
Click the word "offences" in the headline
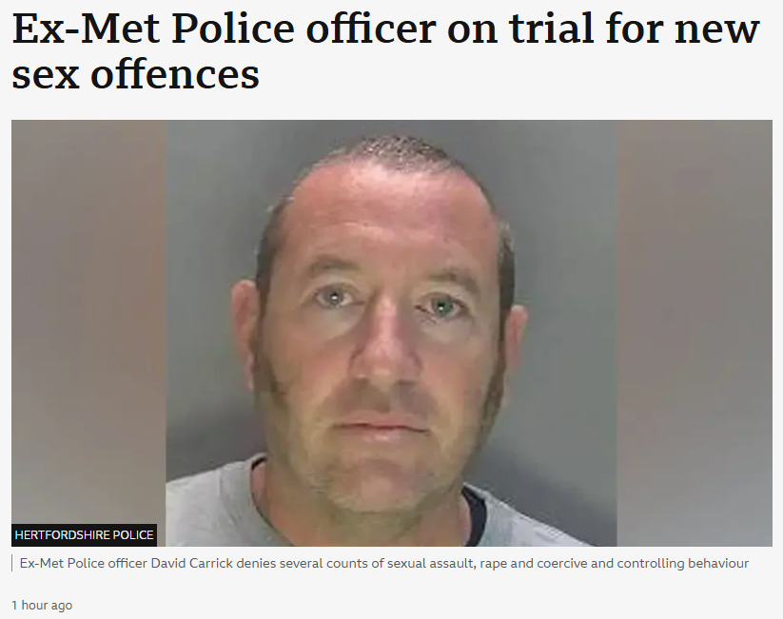click(175, 74)
